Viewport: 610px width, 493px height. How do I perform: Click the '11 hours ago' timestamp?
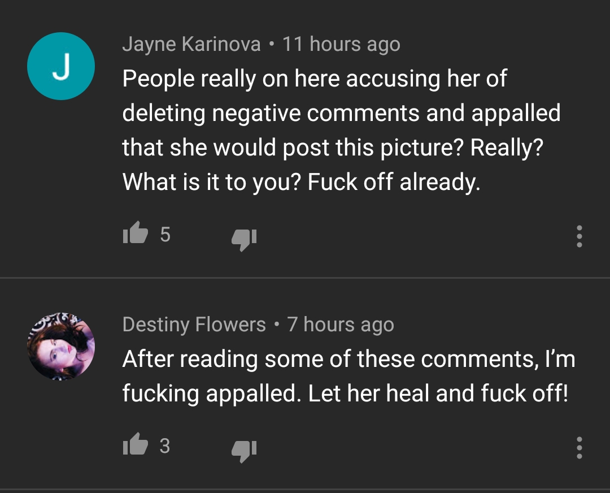(x=341, y=45)
